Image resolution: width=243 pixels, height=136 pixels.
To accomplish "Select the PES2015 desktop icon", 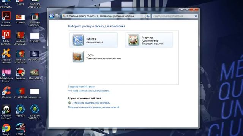I will tap(21, 129).
